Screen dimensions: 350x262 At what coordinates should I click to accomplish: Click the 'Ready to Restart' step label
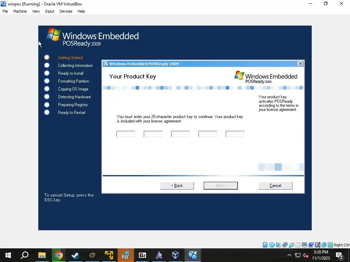tap(72, 113)
